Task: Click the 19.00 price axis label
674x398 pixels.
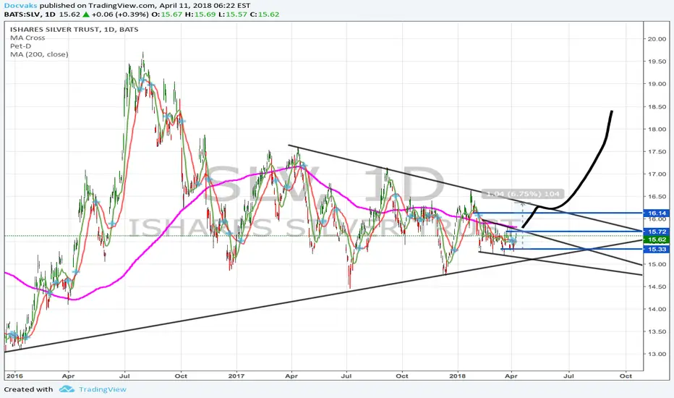Action: click(657, 84)
